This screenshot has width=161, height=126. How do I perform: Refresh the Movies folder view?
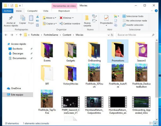(112, 35)
